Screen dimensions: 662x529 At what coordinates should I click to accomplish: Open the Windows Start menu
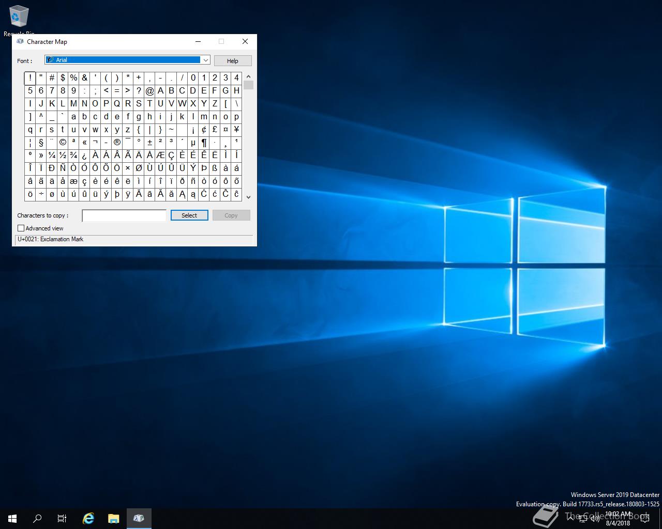click(x=12, y=518)
